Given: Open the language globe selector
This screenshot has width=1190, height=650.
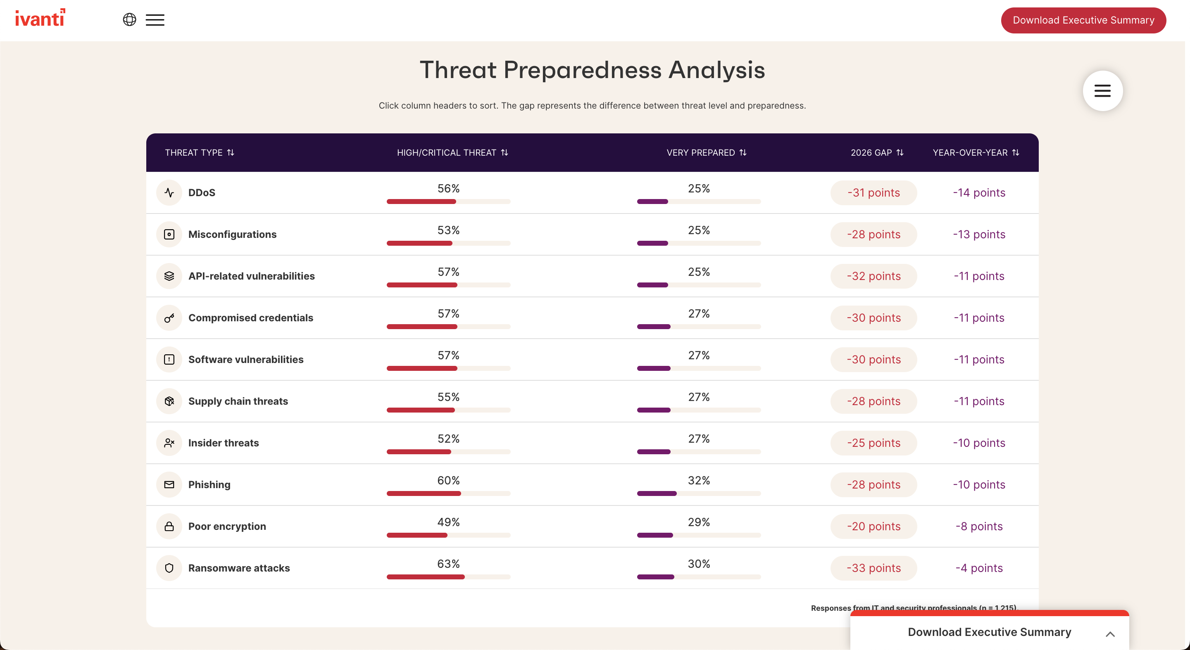Looking at the screenshot, I should pos(129,20).
